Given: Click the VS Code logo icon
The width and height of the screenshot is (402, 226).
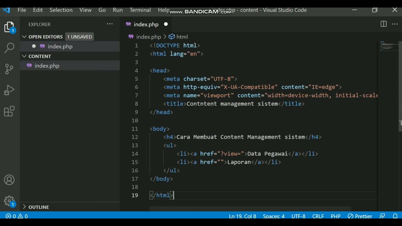Looking at the screenshot, I should click(6, 10).
